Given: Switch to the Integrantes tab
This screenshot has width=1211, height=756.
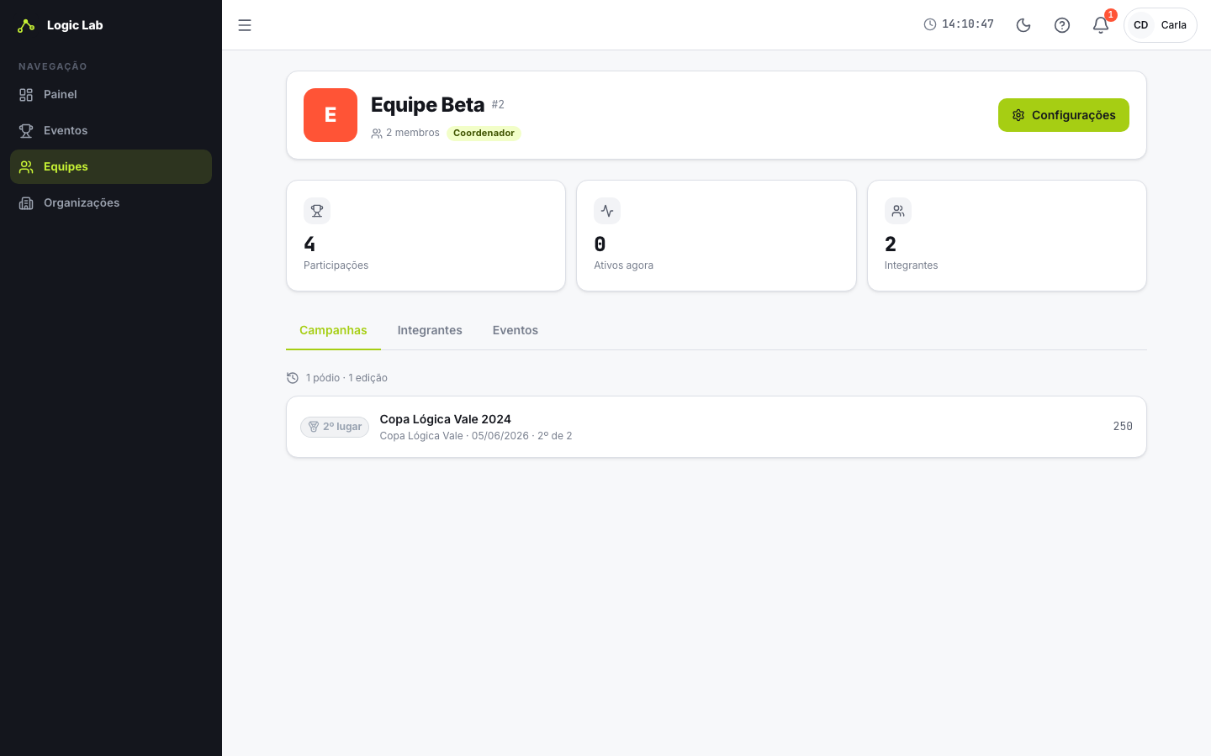Looking at the screenshot, I should click(430, 330).
